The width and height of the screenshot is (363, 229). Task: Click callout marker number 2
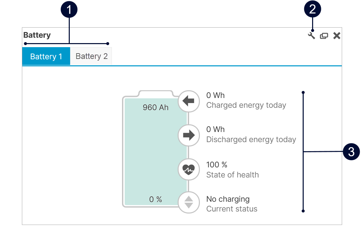(312, 9)
